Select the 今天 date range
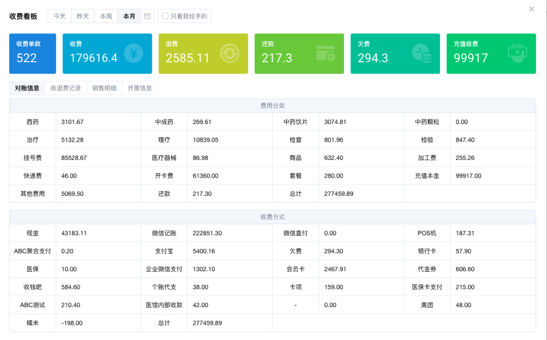Image resolution: width=547 pixels, height=340 pixels. tap(60, 16)
